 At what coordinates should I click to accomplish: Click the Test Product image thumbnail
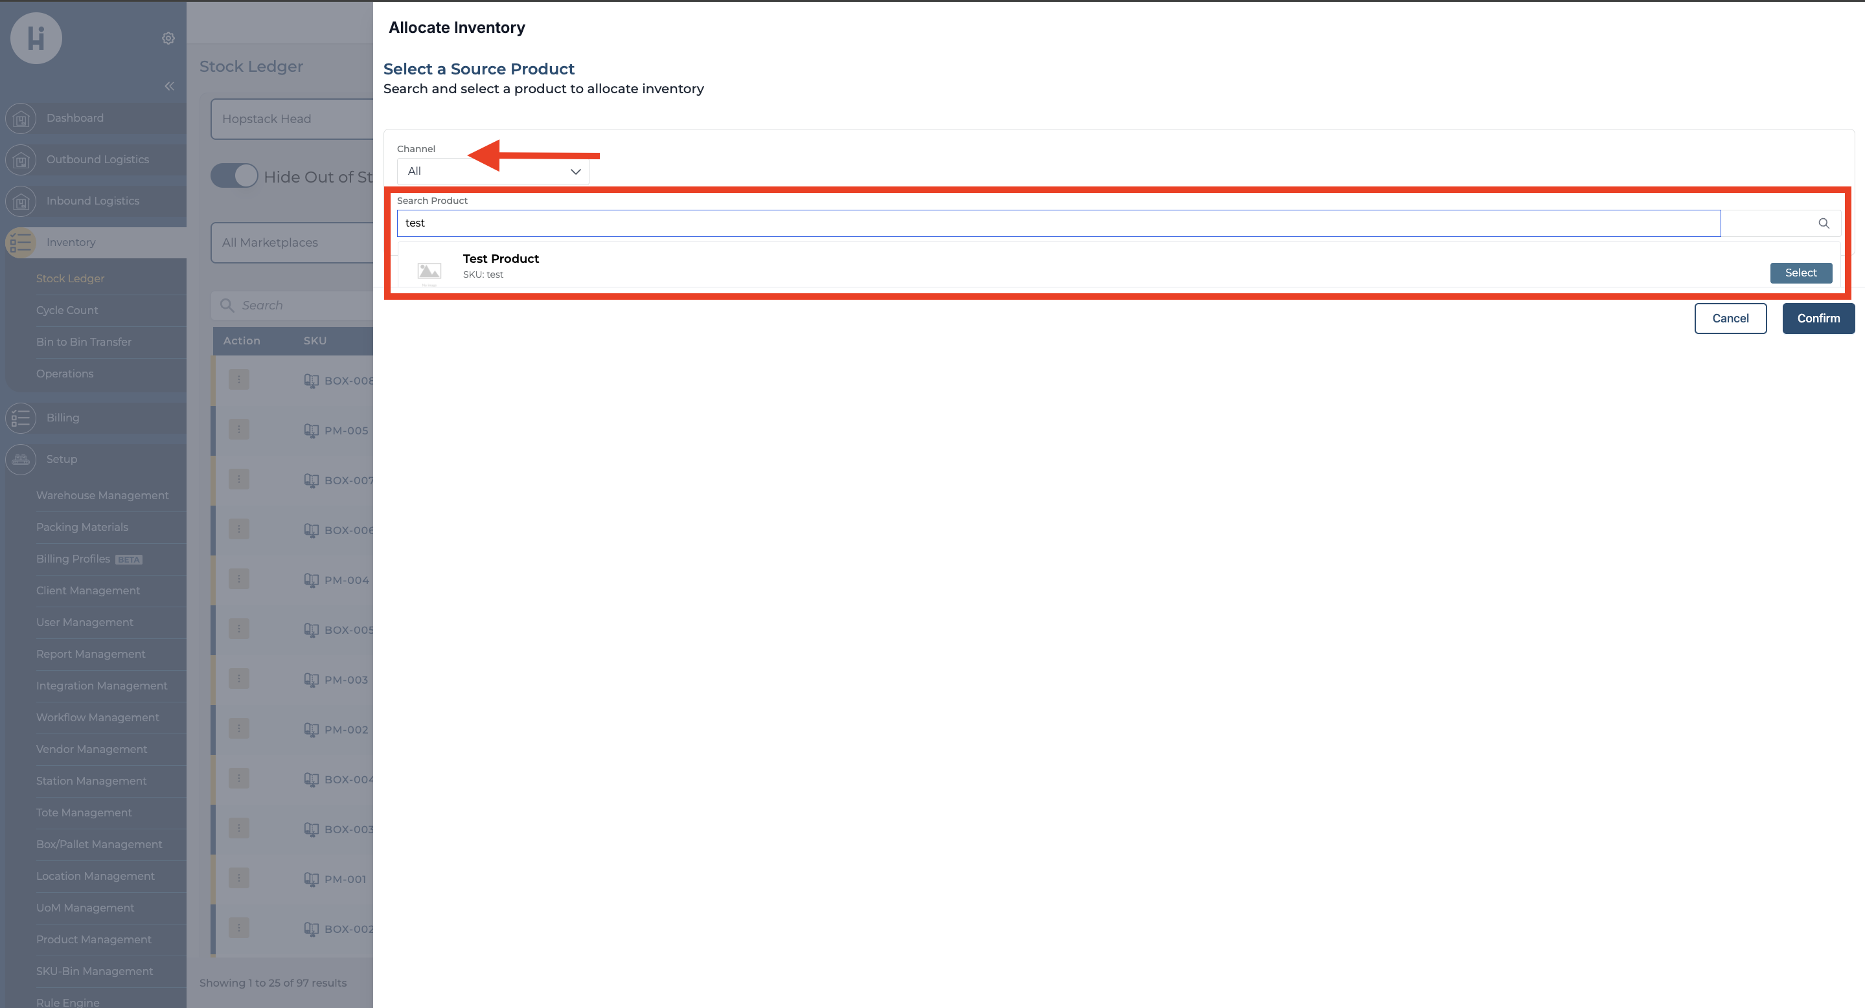pos(429,271)
